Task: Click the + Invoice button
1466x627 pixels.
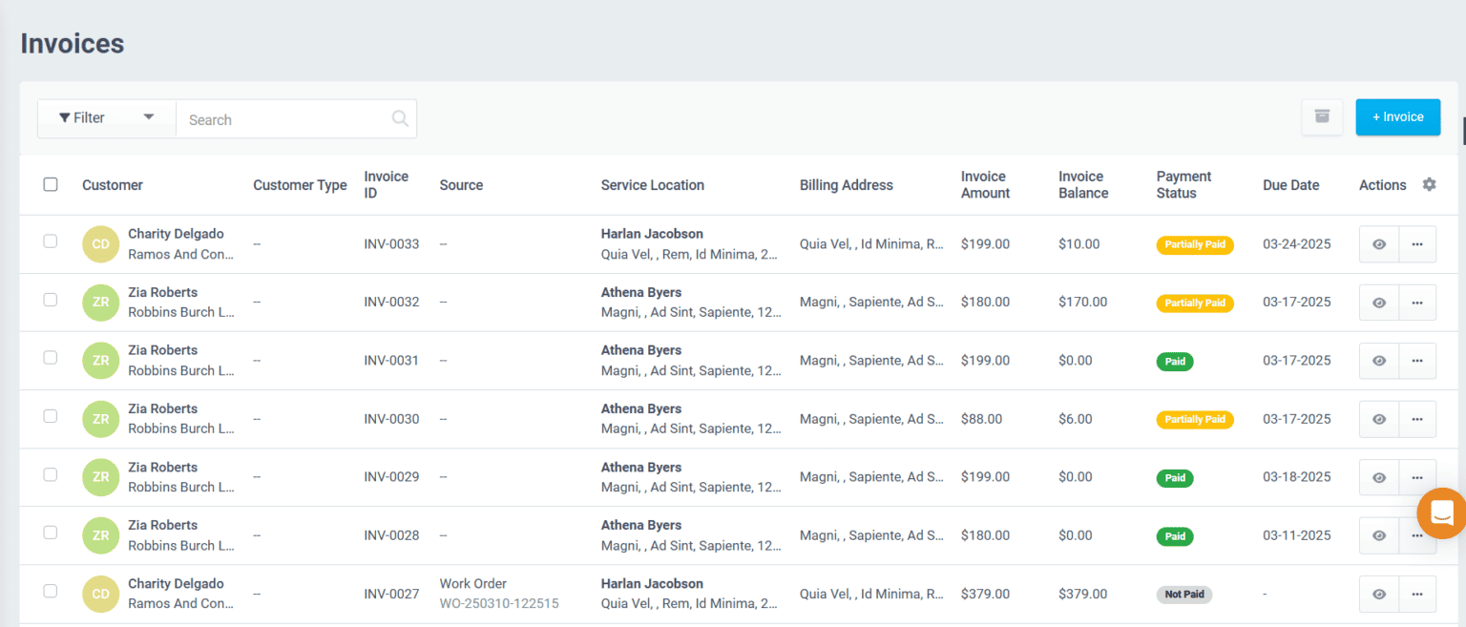Action: tap(1397, 116)
